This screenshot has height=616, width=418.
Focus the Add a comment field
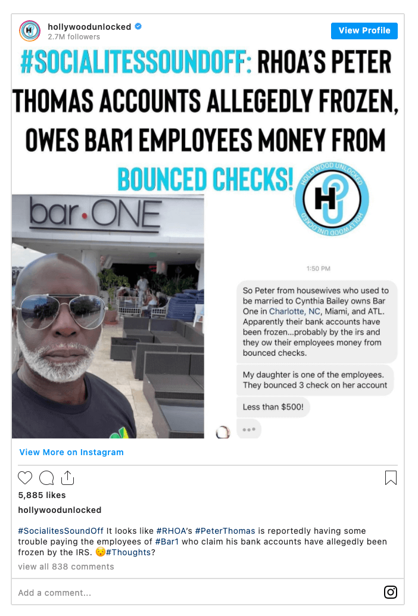[x=196, y=592]
